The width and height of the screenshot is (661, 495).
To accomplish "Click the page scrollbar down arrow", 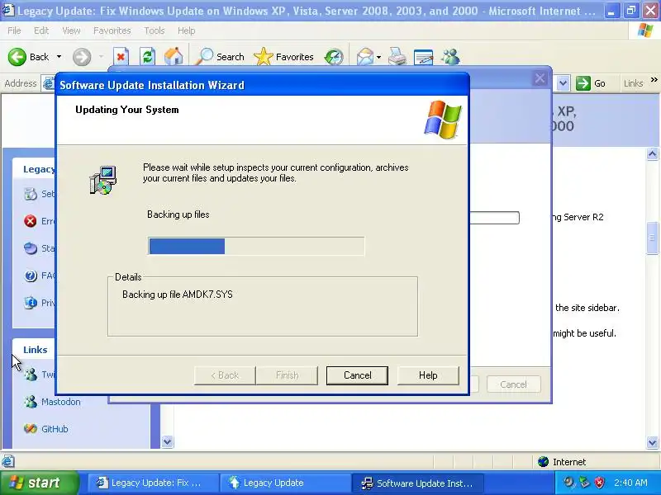I will point(652,442).
